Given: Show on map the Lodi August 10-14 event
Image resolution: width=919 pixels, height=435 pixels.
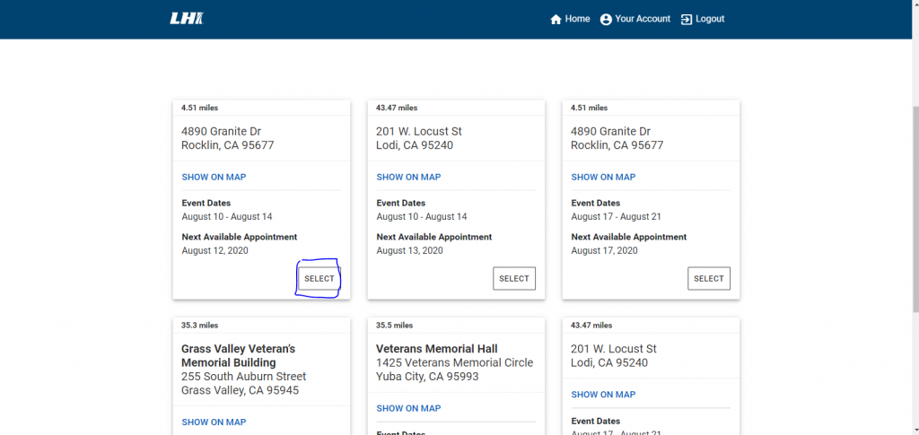Looking at the screenshot, I should coord(408,178).
